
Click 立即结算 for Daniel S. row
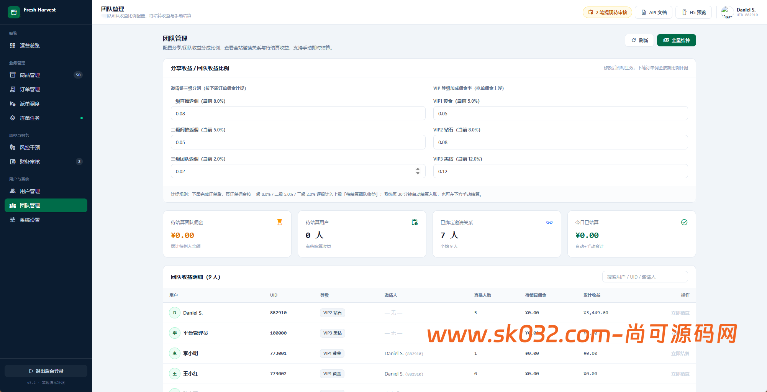tap(680, 313)
